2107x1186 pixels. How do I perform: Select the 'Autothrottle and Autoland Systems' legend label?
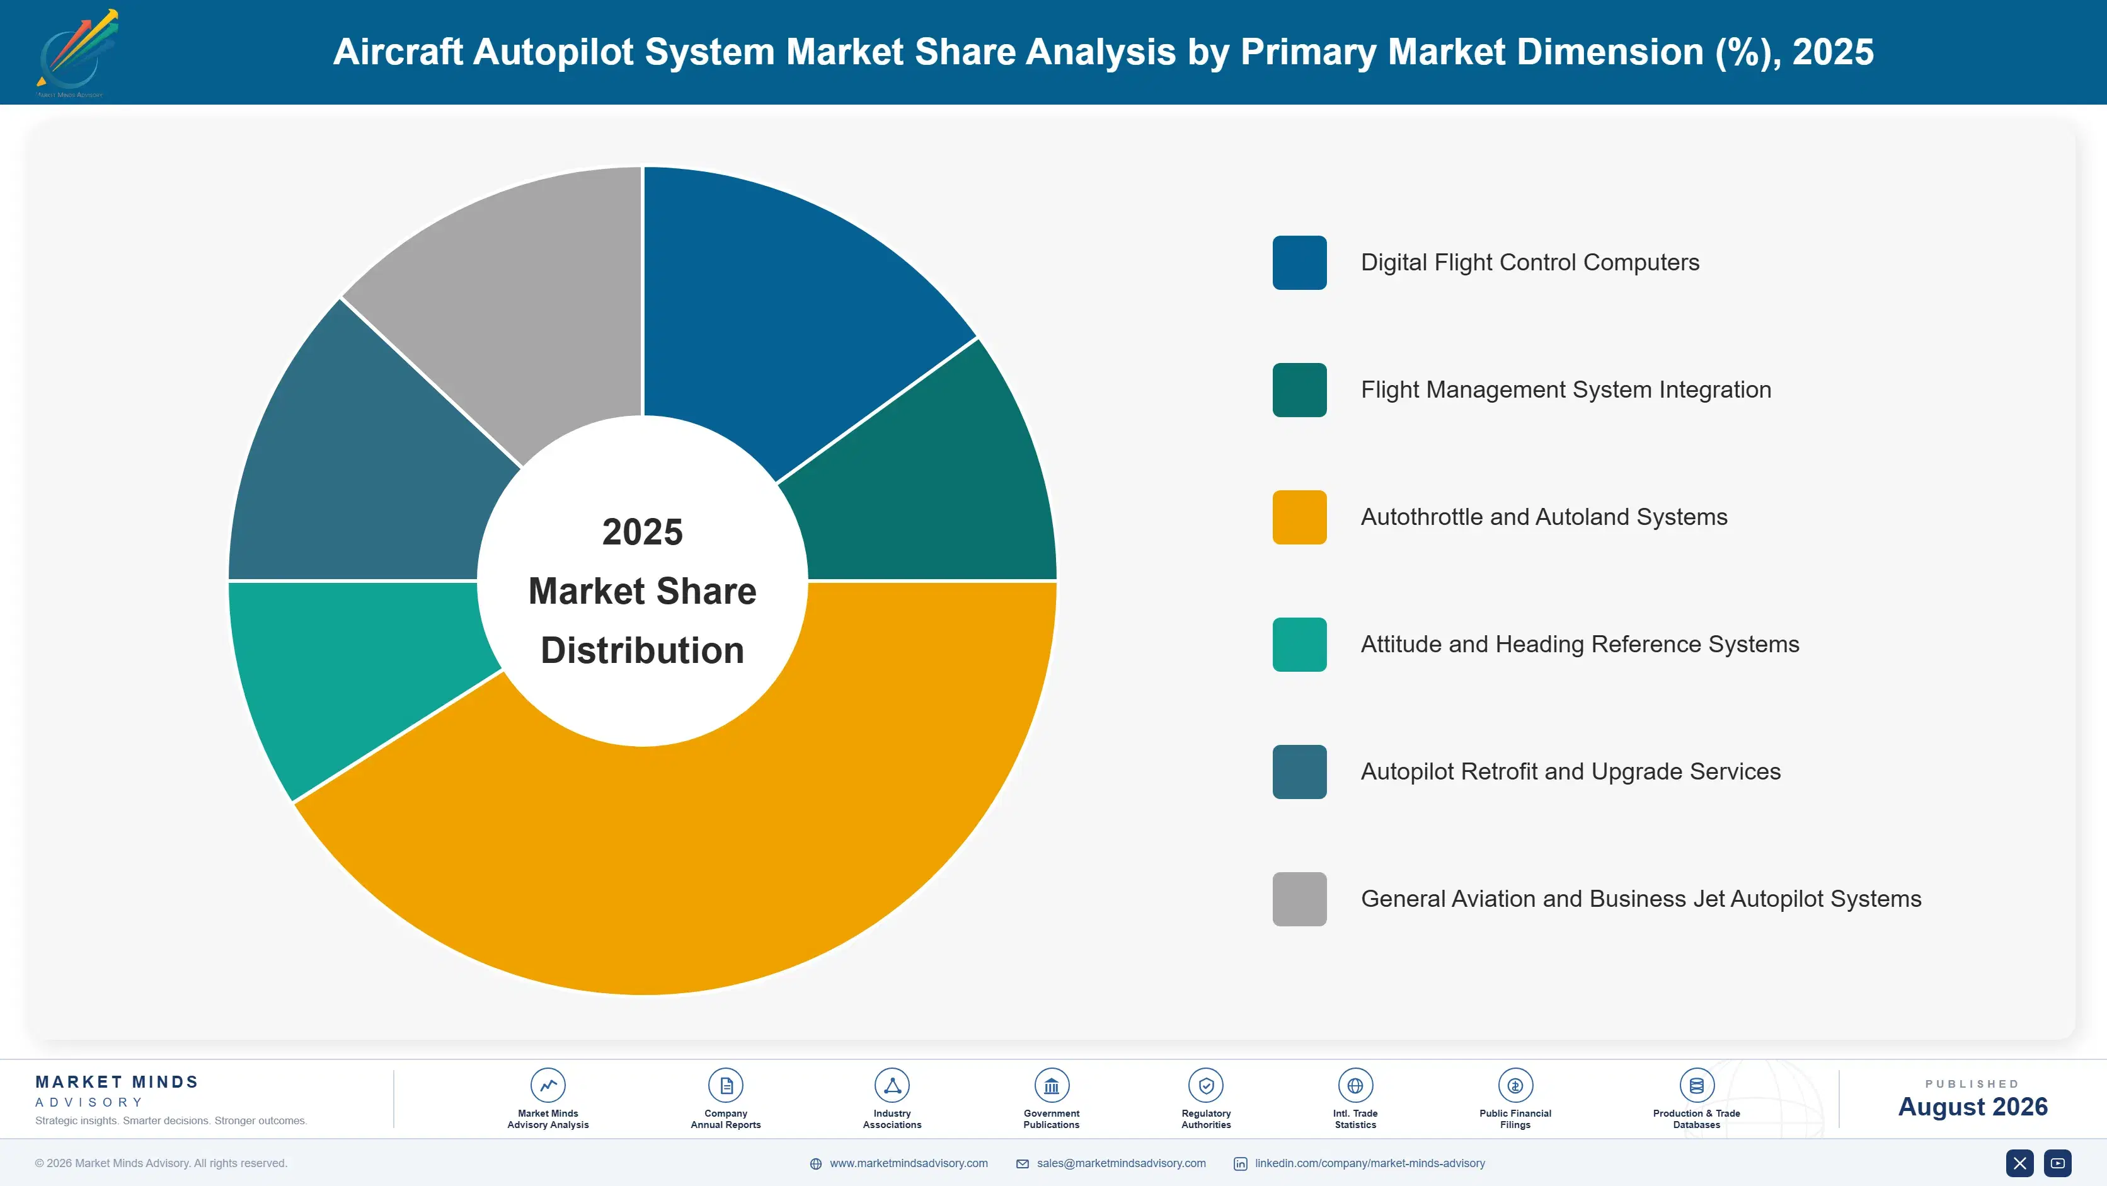click(x=1544, y=517)
